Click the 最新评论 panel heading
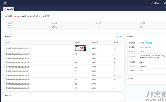Image resolution: width=166 pixels, height=102 pixels. pyautogui.click(x=8, y=95)
